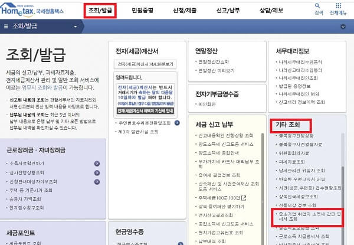The image size is (354, 245).
Task: Open 위원회회의자료 link
Action: tap(294, 153)
